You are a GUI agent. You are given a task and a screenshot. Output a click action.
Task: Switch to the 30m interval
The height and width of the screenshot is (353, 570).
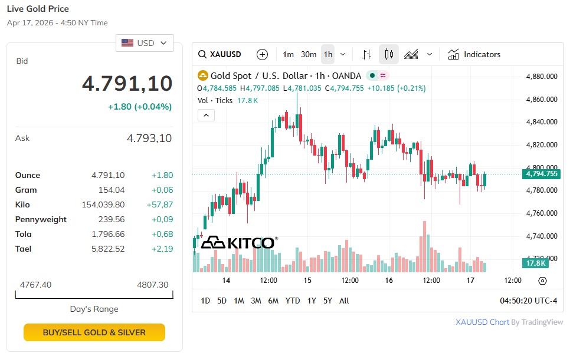point(309,54)
